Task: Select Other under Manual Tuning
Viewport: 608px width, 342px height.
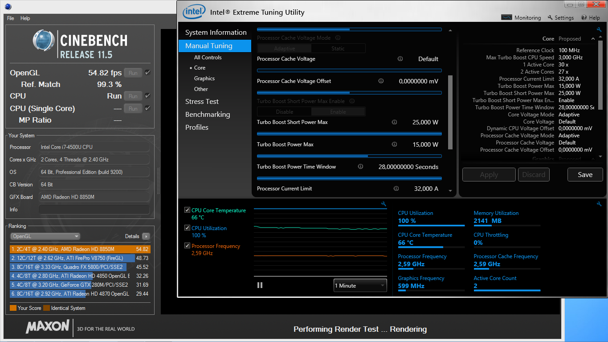Action: (201, 89)
